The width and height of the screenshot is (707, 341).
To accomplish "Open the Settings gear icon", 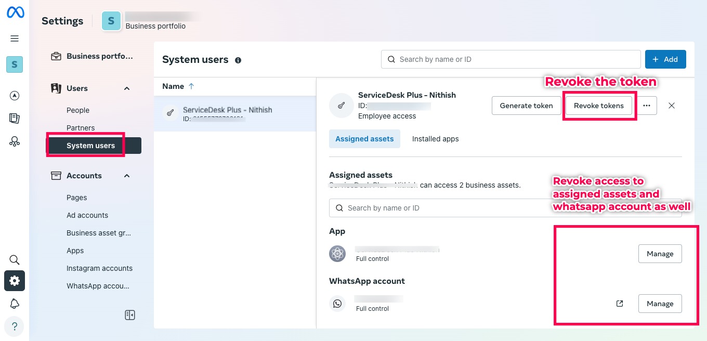I will [x=15, y=281].
